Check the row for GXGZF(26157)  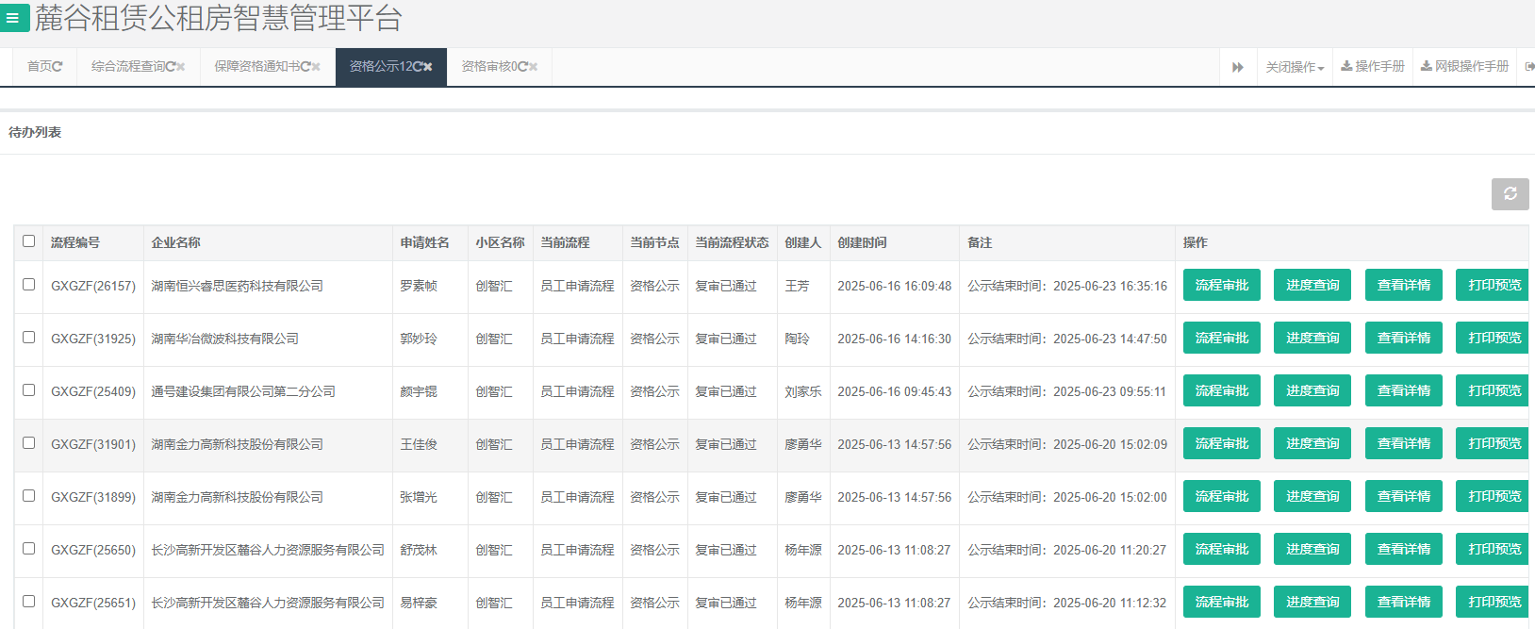tap(29, 285)
